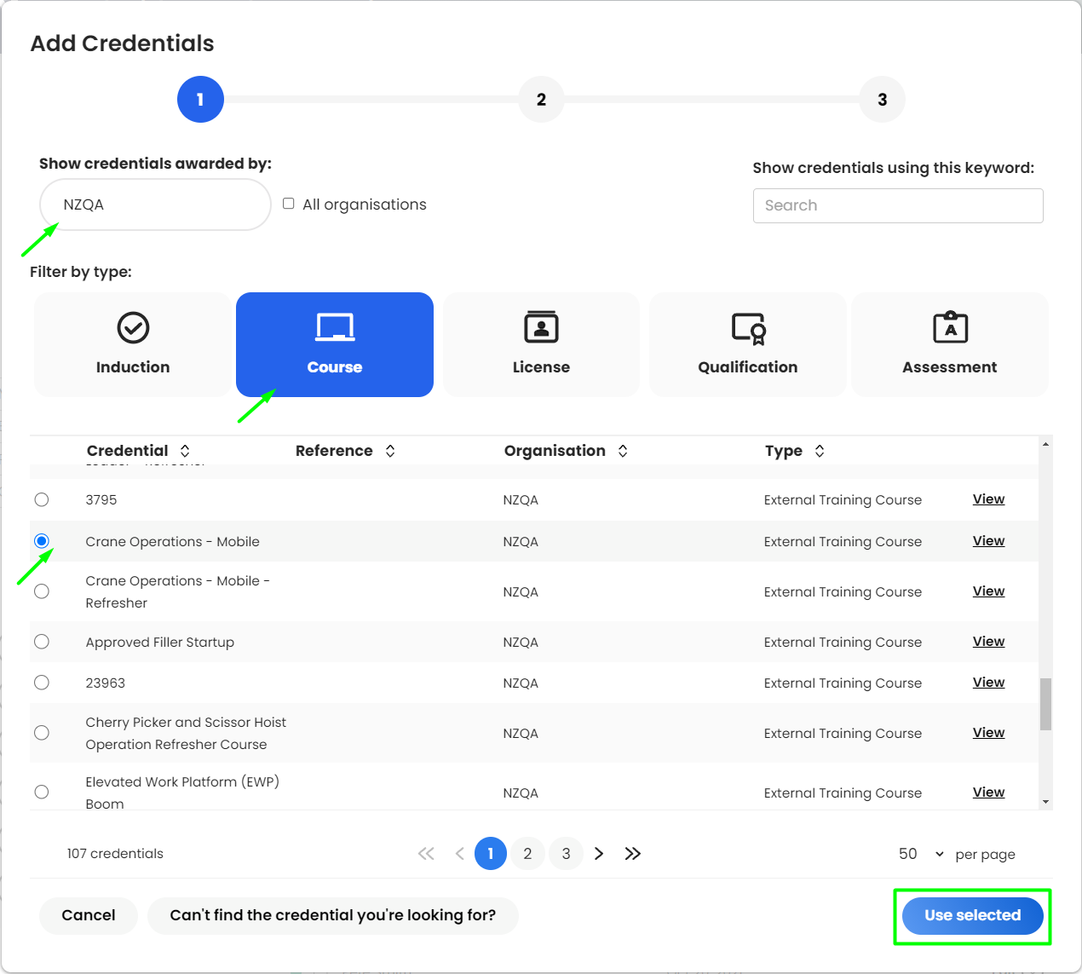1082x974 pixels.
Task: Go to previous page chevron
Action: click(x=460, y=854)
